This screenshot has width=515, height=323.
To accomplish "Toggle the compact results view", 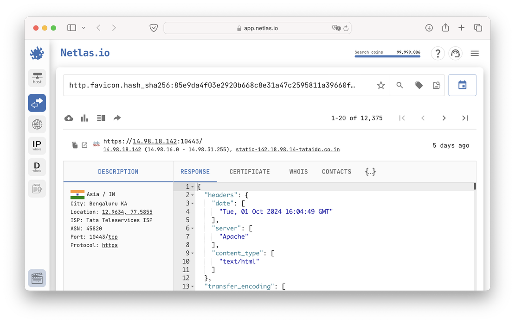I will click(101, 118).
